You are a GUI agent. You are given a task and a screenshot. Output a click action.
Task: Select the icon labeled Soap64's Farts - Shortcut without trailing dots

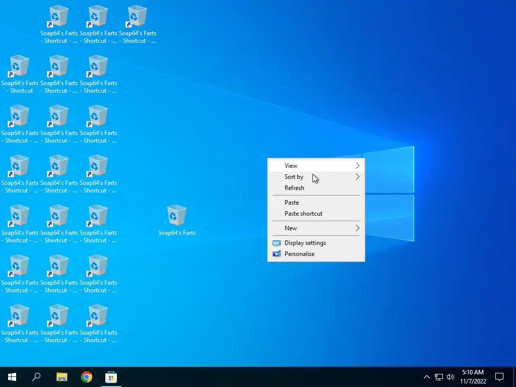tap(20, 74)
